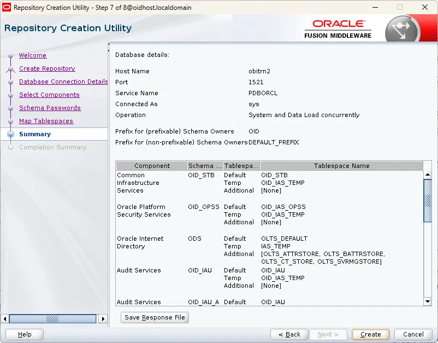Open Database Connection Details step
The image size is (438, 343).
pyautogui.click(x=63, y=82)
